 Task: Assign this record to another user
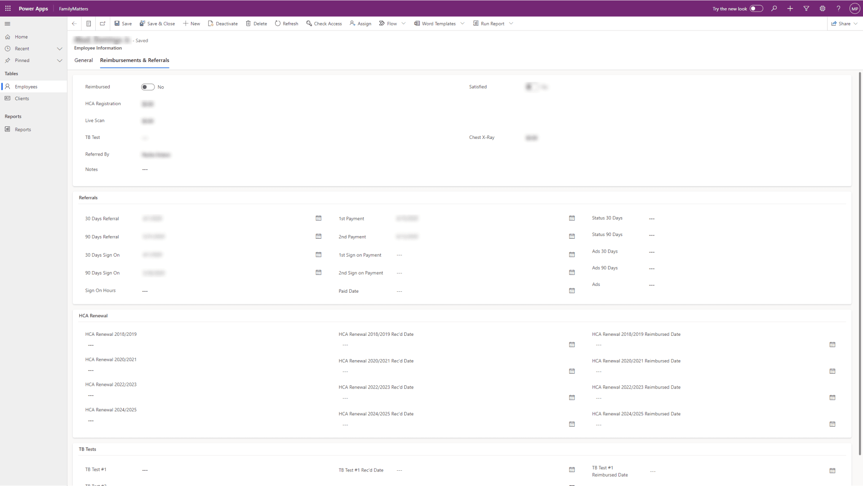[x=360, y=23]
